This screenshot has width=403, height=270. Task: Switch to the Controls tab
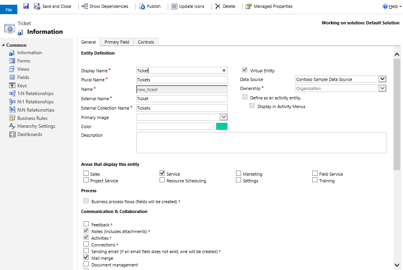(146, 42)
